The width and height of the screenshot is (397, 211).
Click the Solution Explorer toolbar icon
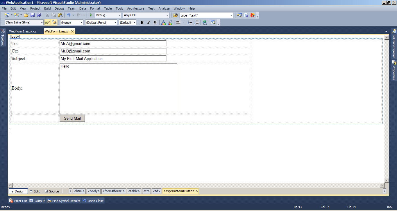239,15
